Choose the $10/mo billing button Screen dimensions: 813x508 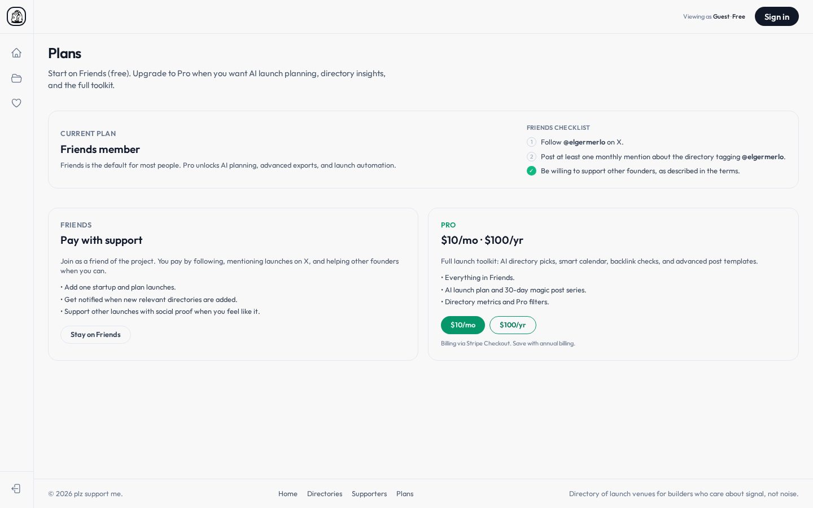click(463, 325)
